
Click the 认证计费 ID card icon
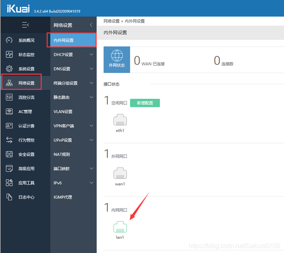(x=9, y=126)
